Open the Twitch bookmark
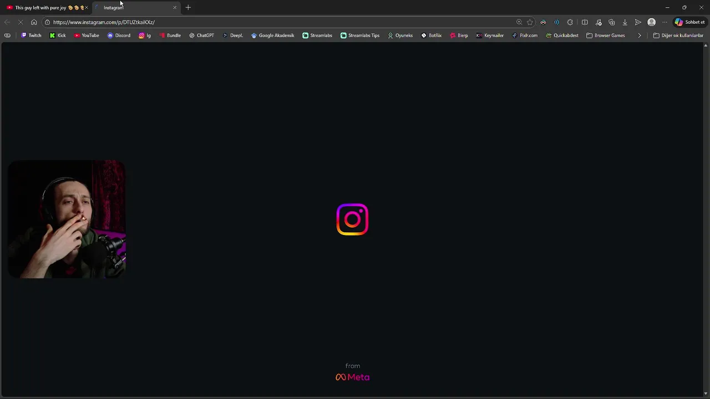This screenshot has width=710, height=399. (x=31, y=35)
